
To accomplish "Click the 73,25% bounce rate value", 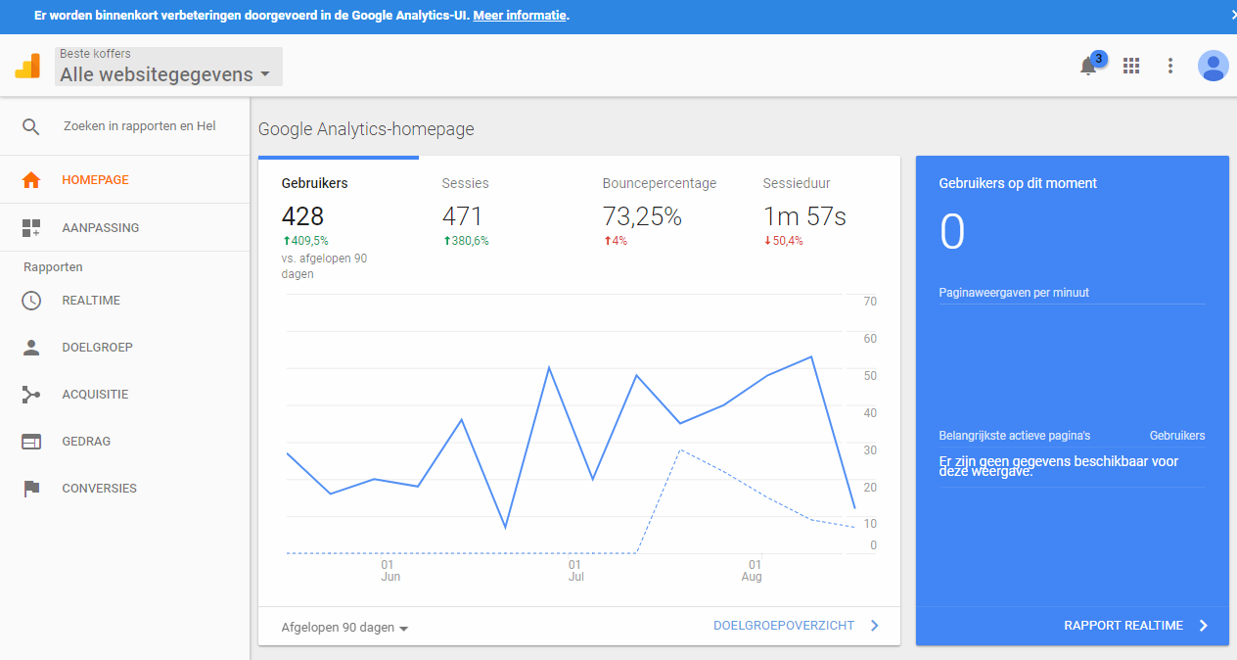I will tap(642, 216).
